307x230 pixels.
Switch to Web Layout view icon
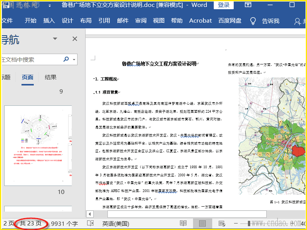[222, 223]
